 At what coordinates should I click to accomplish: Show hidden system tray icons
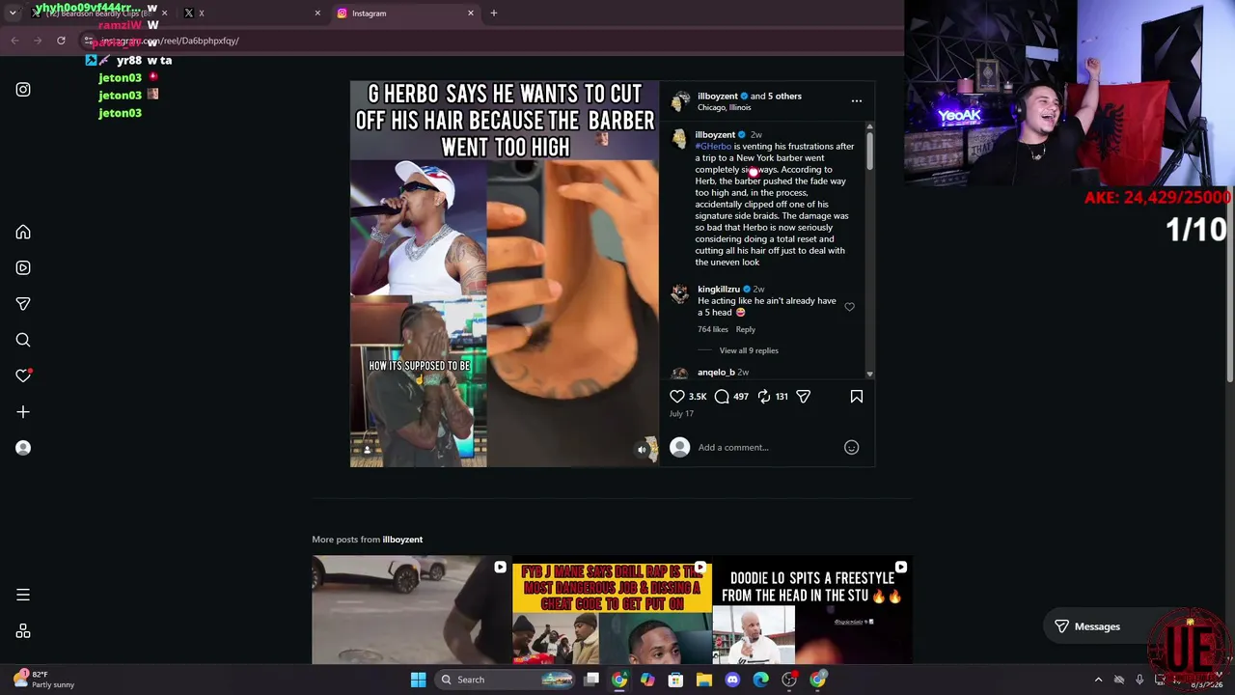tap(1098, 680)
